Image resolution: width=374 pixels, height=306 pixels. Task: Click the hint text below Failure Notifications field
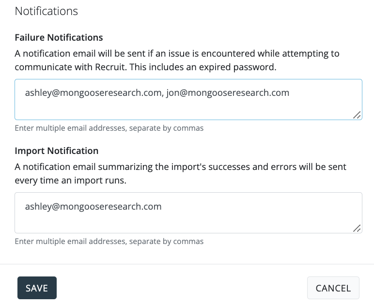click(109, 128)
